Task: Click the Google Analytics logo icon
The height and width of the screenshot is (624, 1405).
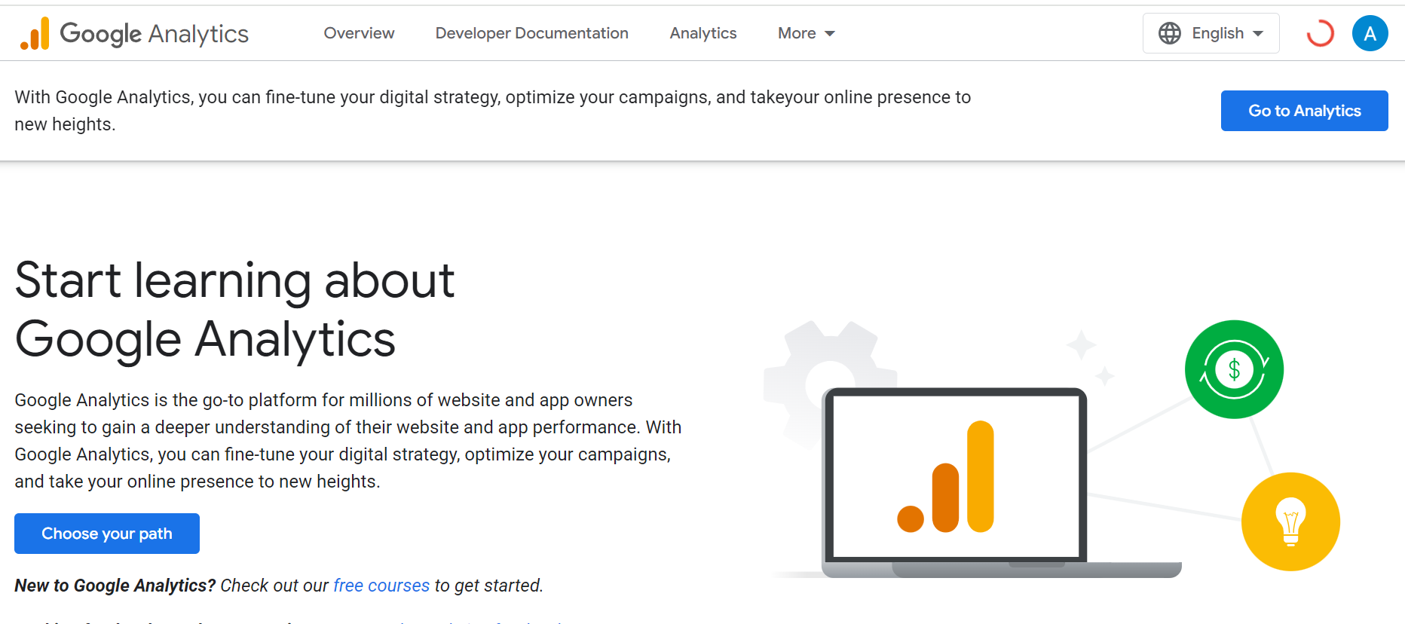Action: click(35, 33)
